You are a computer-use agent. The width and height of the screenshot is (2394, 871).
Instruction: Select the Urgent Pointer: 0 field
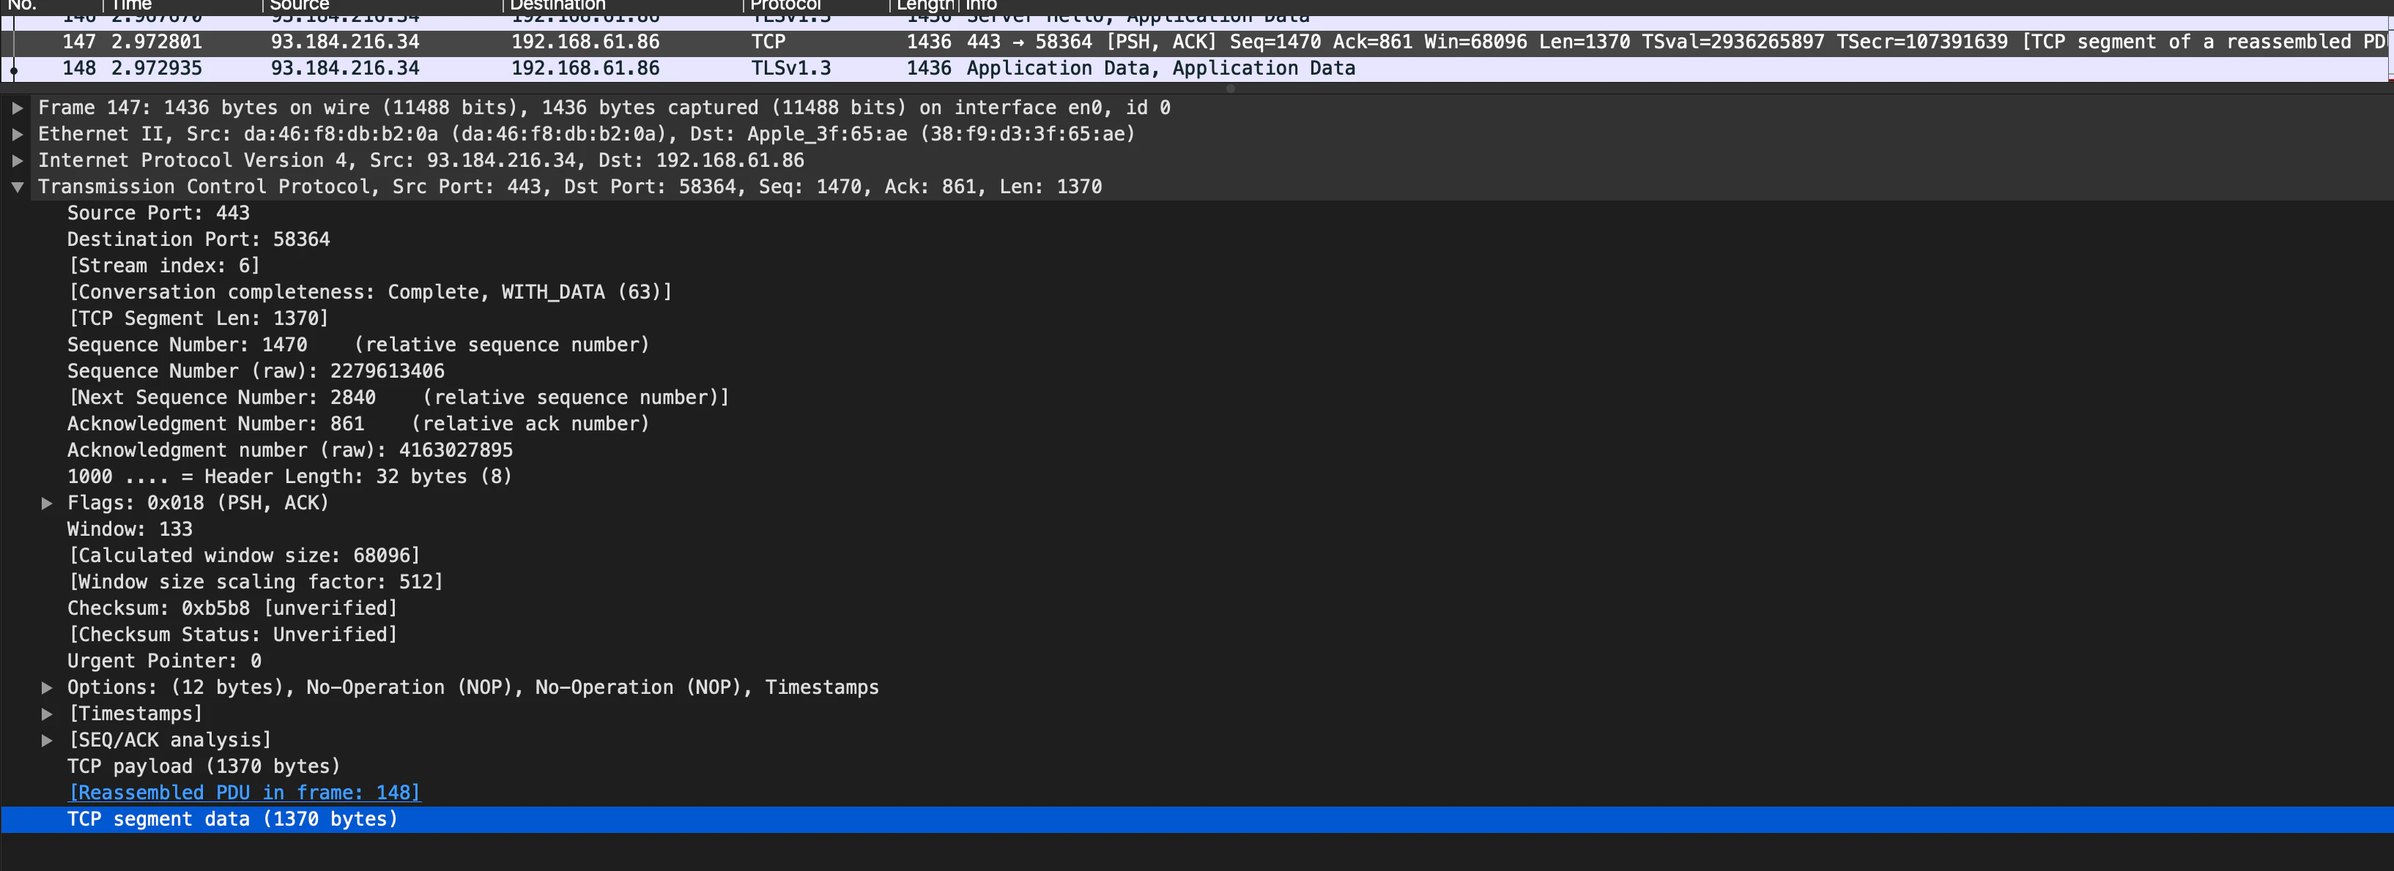point(165,661)
